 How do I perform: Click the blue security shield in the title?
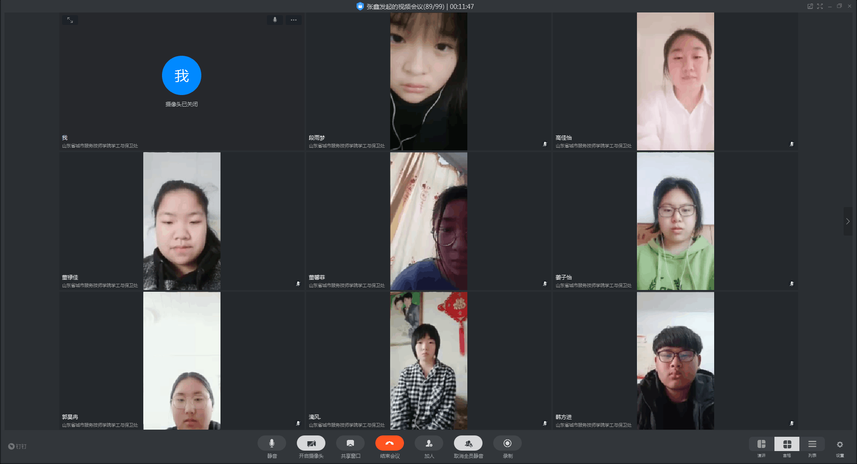(x=360, y=6)
